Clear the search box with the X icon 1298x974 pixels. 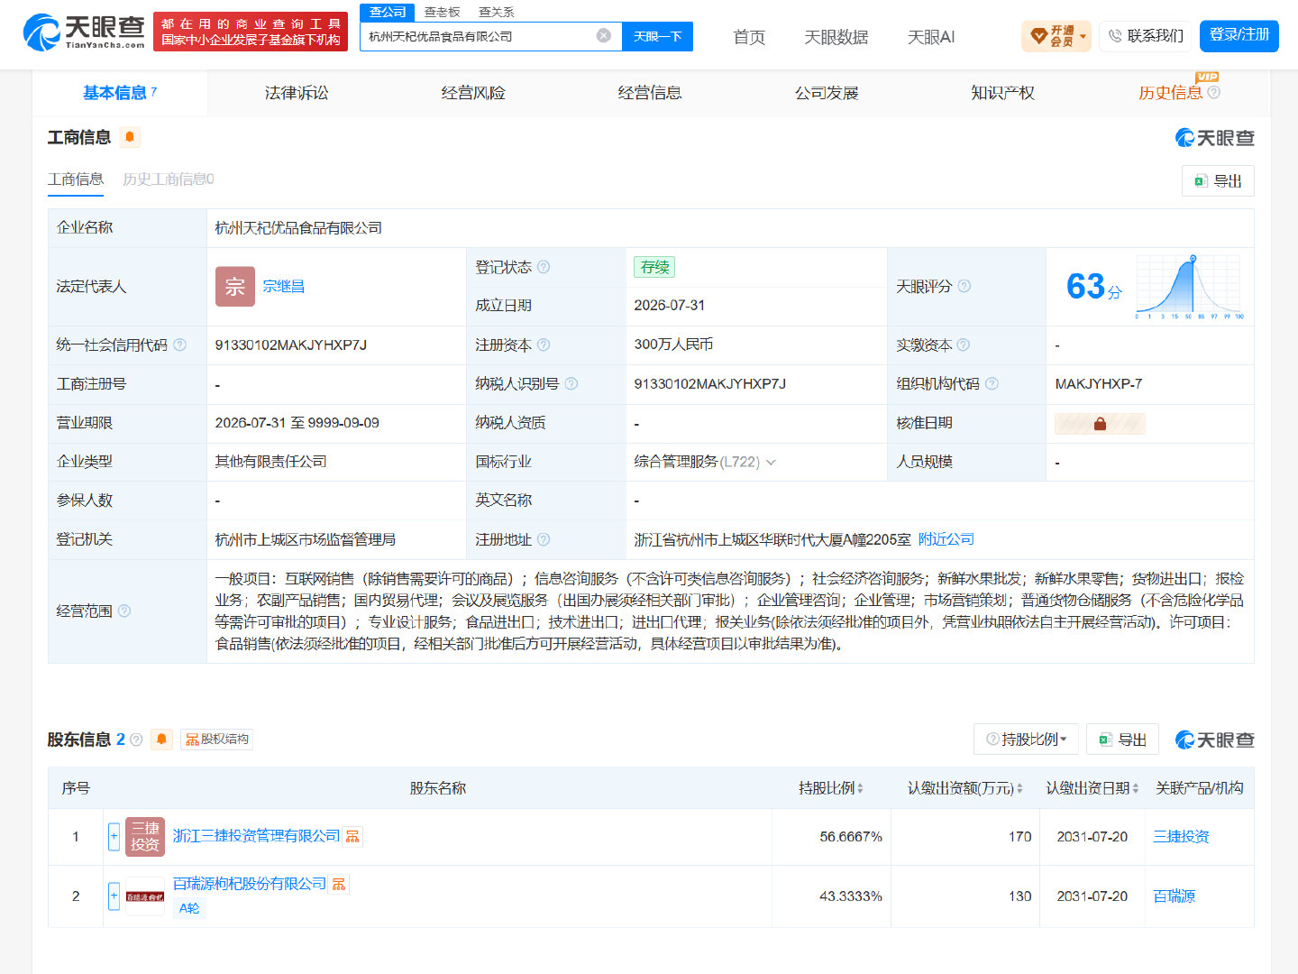[x=604, y=35]
